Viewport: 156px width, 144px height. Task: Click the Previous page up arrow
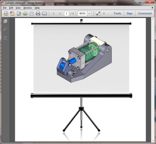53,14
